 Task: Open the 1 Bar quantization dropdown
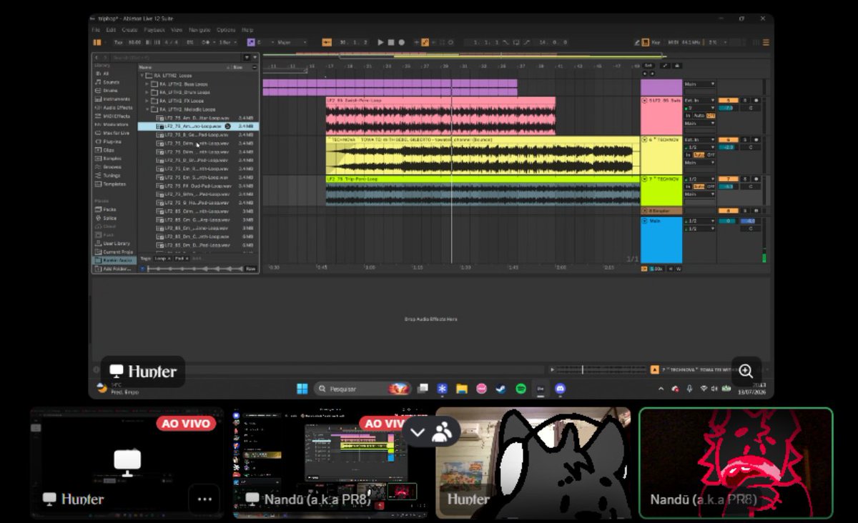(227, 43)
